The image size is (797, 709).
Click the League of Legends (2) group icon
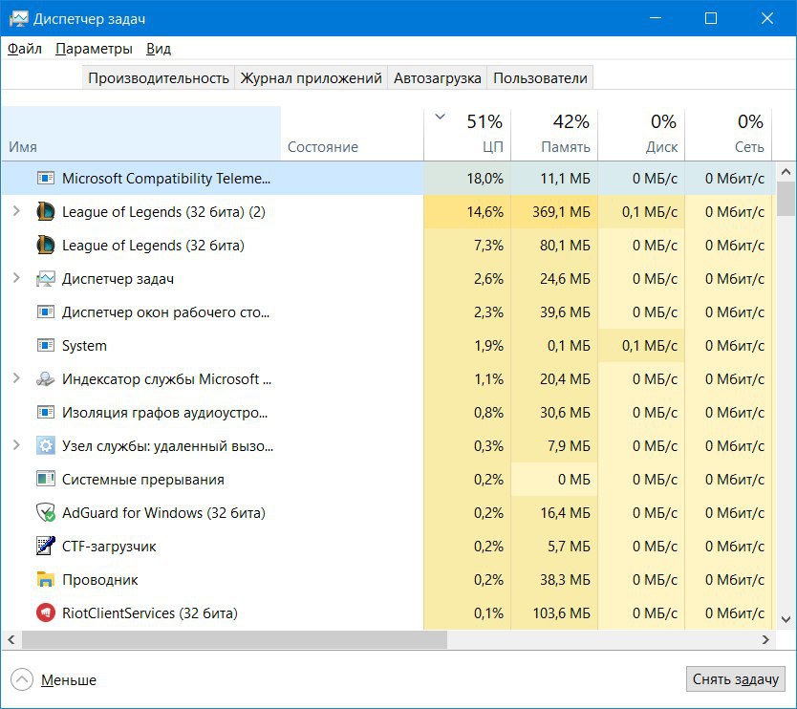[x=46, y=212]
